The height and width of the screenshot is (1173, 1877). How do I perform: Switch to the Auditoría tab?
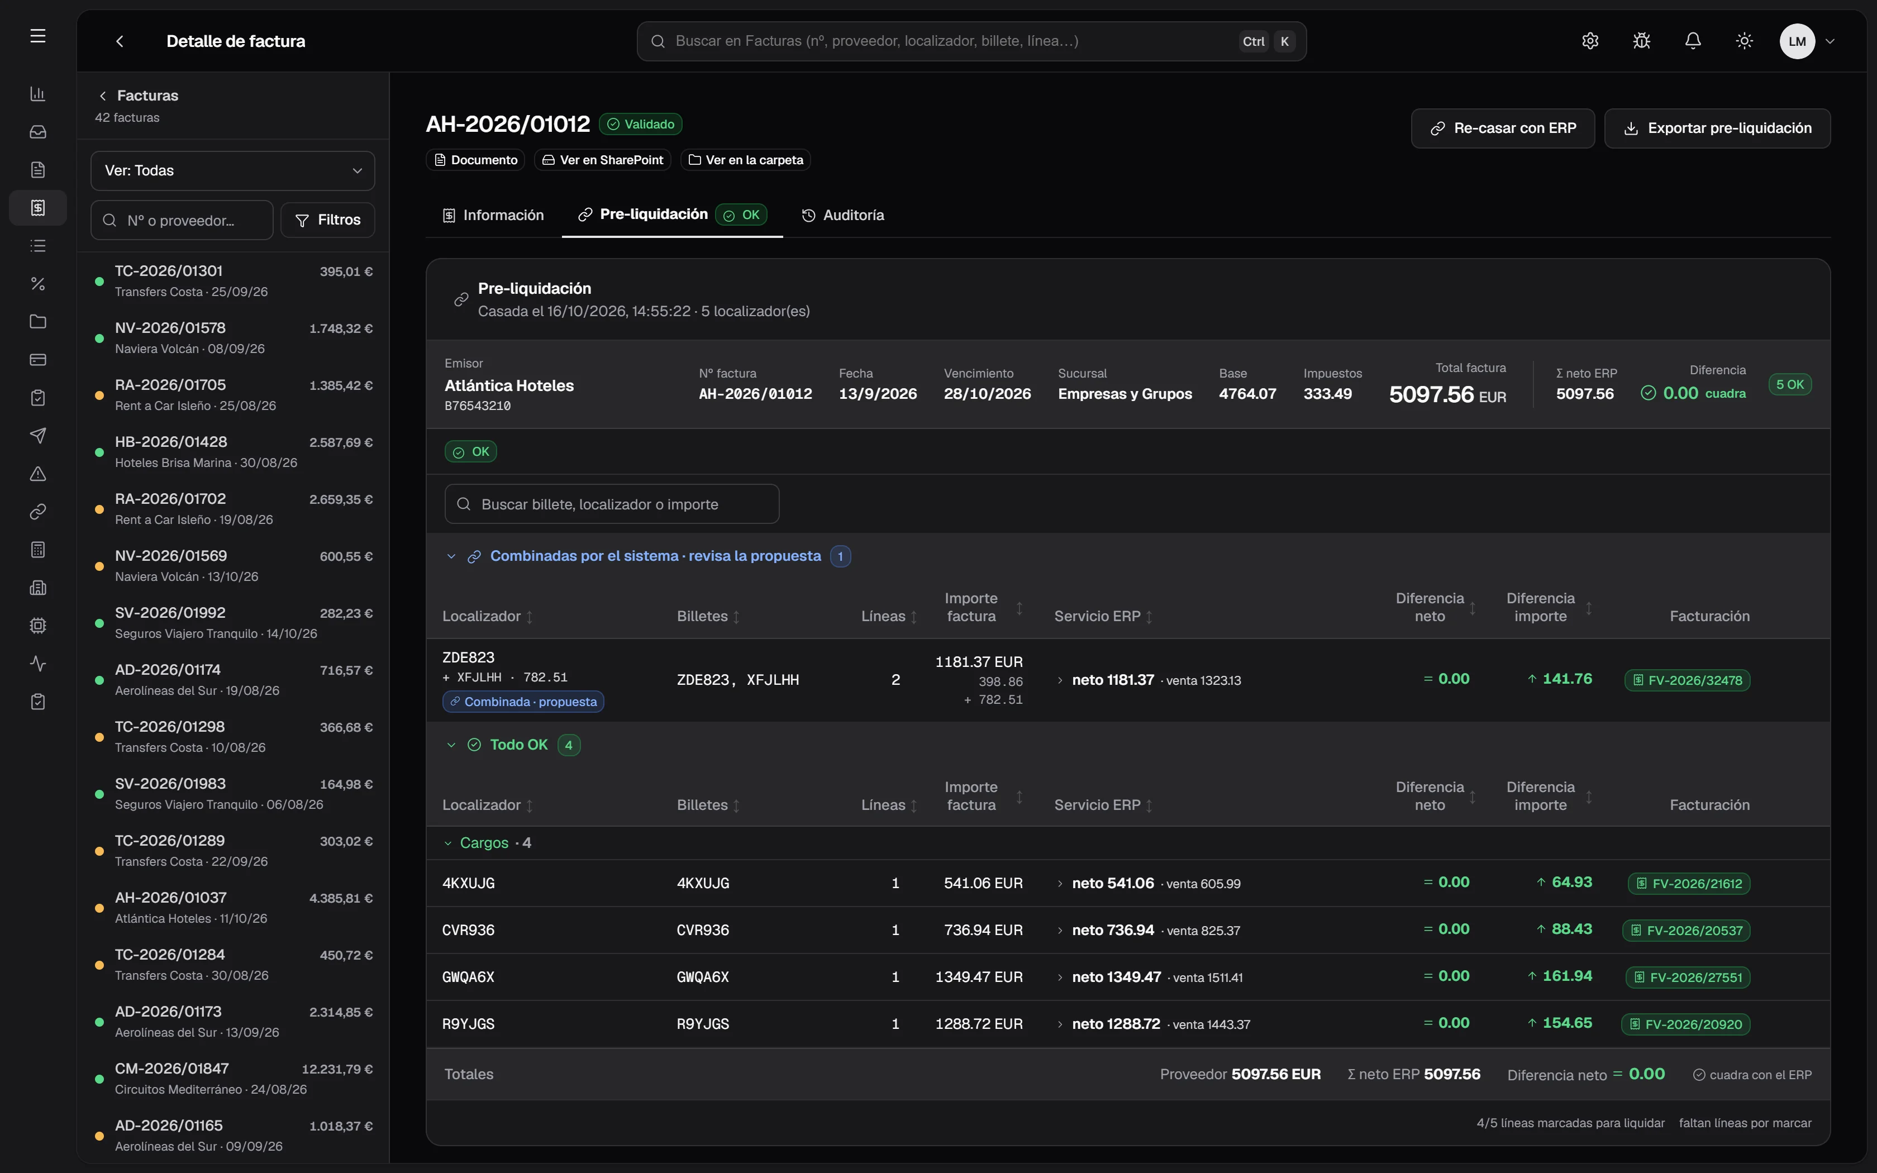843,215
